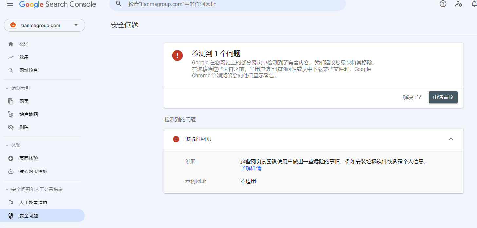Open 效果 performance report icon
Viewport: 477px width, 228px height.
(11, 57)
